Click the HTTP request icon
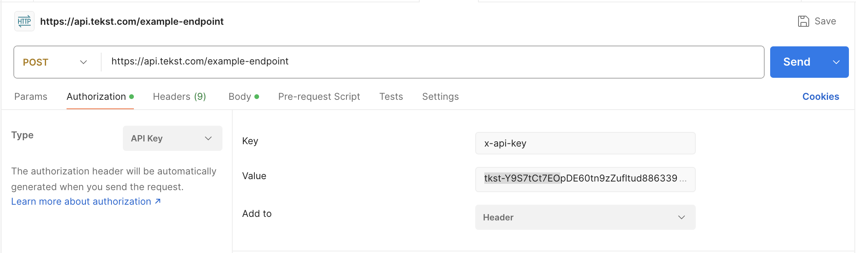The image size is (856, 253). click(24, 21)
